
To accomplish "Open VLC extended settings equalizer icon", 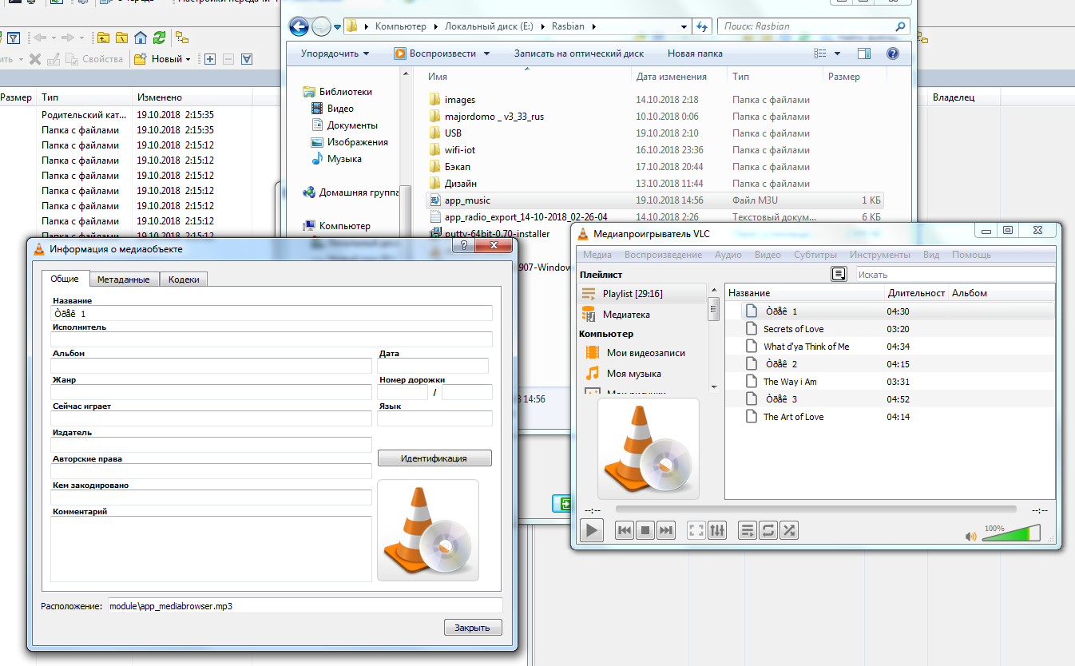I will point(717,530).
